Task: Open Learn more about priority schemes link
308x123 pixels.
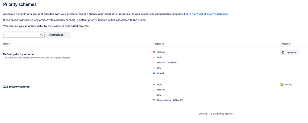Action: click(x=206, y=14)
